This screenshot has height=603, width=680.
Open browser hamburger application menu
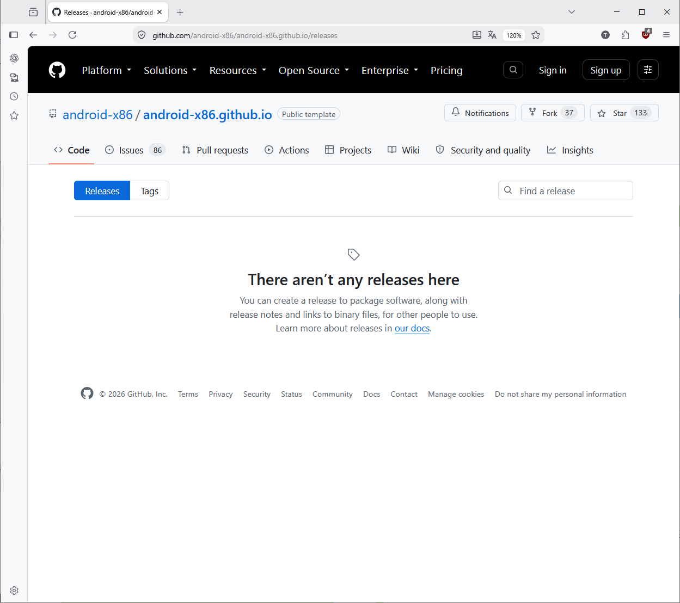(666, 35)
